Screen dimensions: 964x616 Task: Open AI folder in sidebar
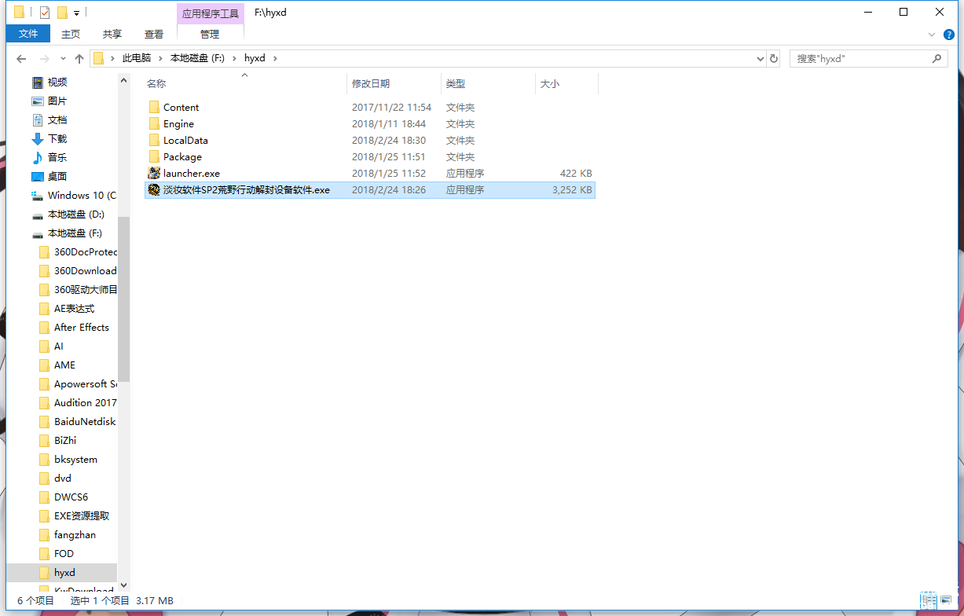tap(59, 346)
